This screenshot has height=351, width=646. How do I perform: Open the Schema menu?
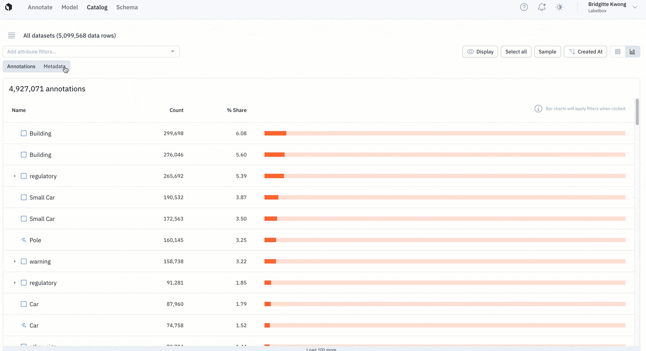tap(127, 7)
